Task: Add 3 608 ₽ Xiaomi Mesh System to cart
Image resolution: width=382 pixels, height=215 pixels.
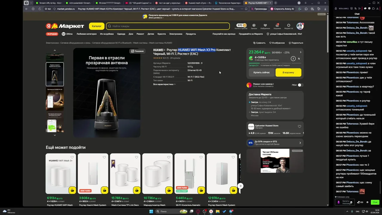Action: (x=104, y=190)
